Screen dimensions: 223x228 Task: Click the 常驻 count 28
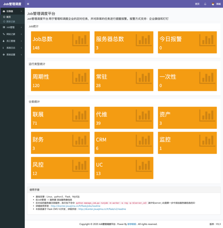click(98, 86)
